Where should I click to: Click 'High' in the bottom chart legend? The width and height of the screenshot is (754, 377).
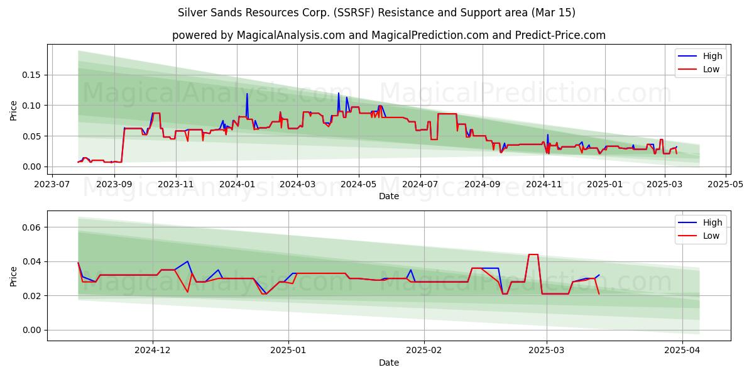[712, 222]
